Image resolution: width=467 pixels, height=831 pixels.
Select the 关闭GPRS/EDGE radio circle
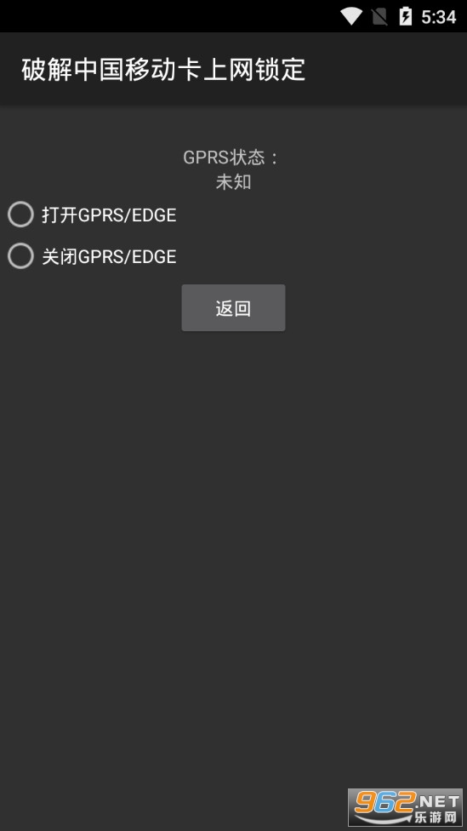[x=20, y=256]
